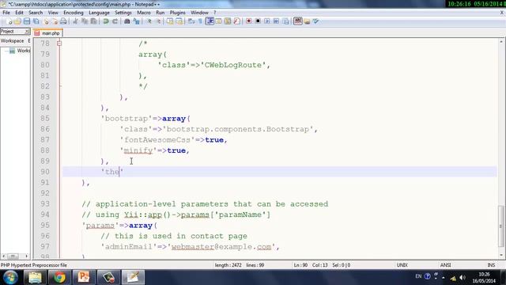Click the UNIX line-ending status field
This screenshot has width=506, height=285.
pyautogui.click(x=402, y=265)
